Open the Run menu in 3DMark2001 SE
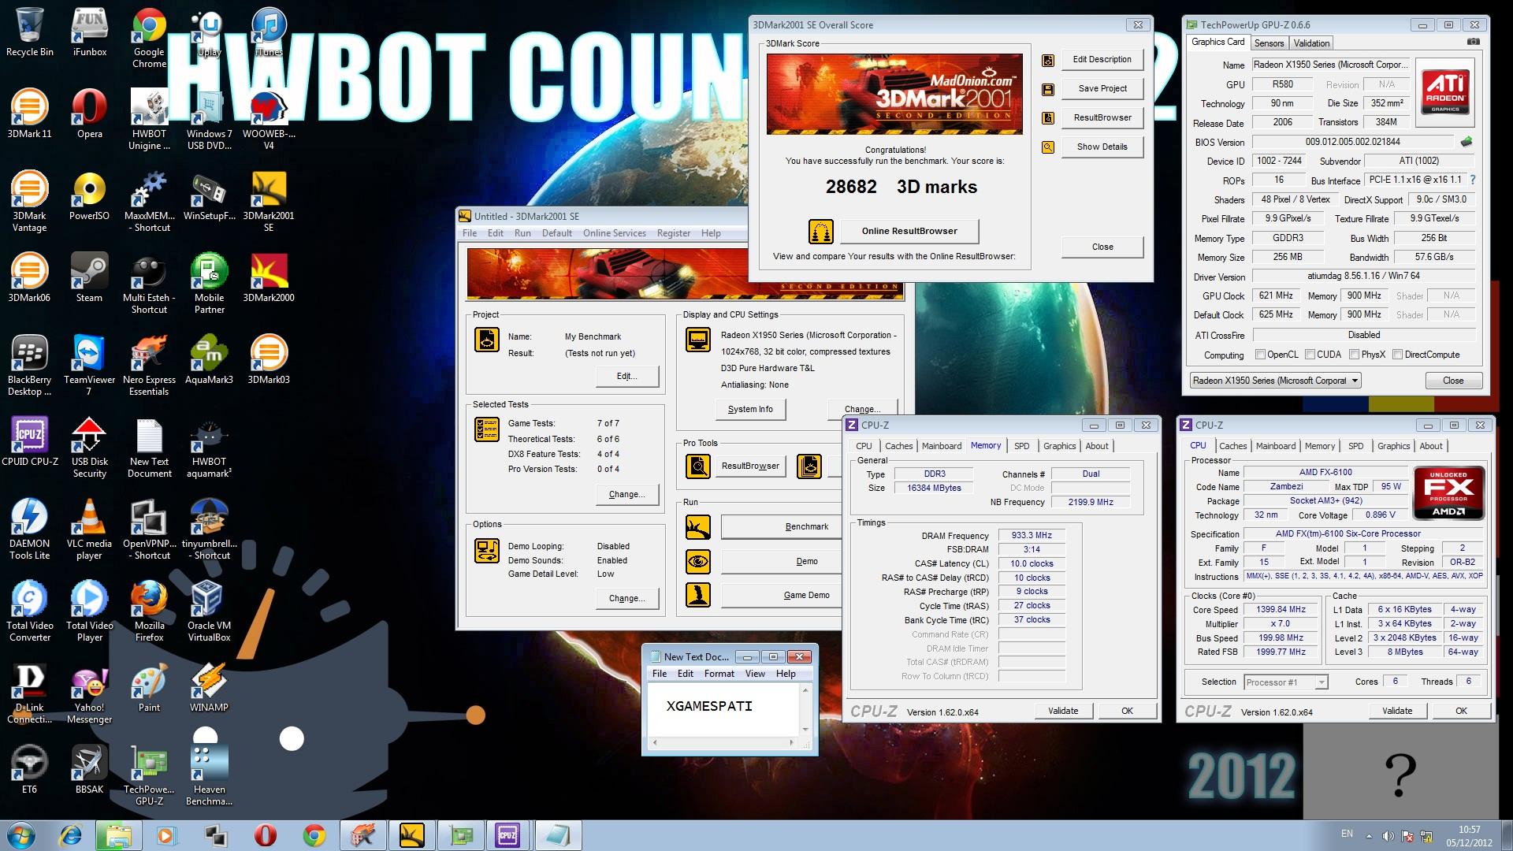This screenshot has width=1513, height=851. (x=522, y=233)
